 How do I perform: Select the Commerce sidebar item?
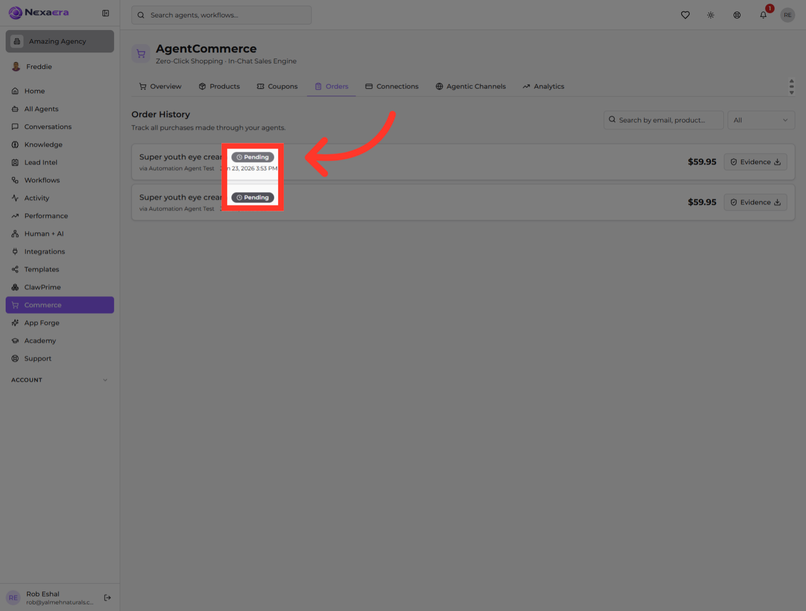pyautogui.click(x=60, y=305)
